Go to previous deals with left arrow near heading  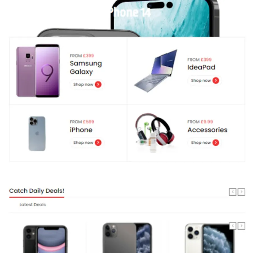(x=232, y=192)
